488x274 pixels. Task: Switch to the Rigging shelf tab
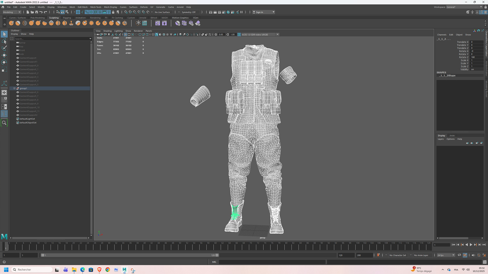(67, 18)
